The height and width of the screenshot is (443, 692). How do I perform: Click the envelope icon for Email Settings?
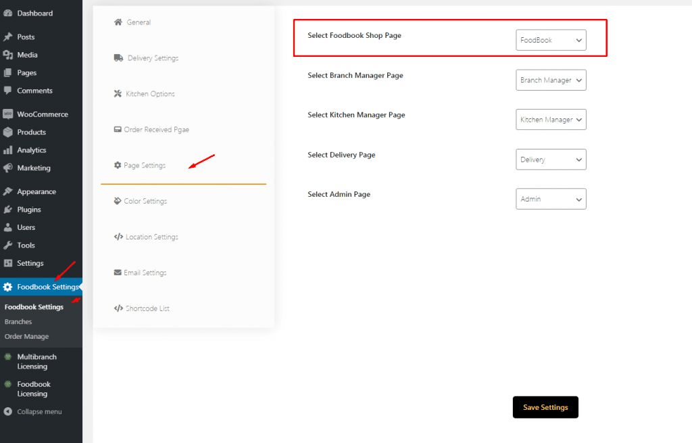coord(118,273)
